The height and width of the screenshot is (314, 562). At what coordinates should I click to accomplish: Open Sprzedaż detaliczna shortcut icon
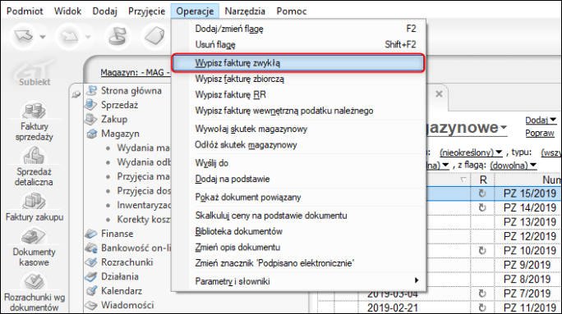(34, 156)
